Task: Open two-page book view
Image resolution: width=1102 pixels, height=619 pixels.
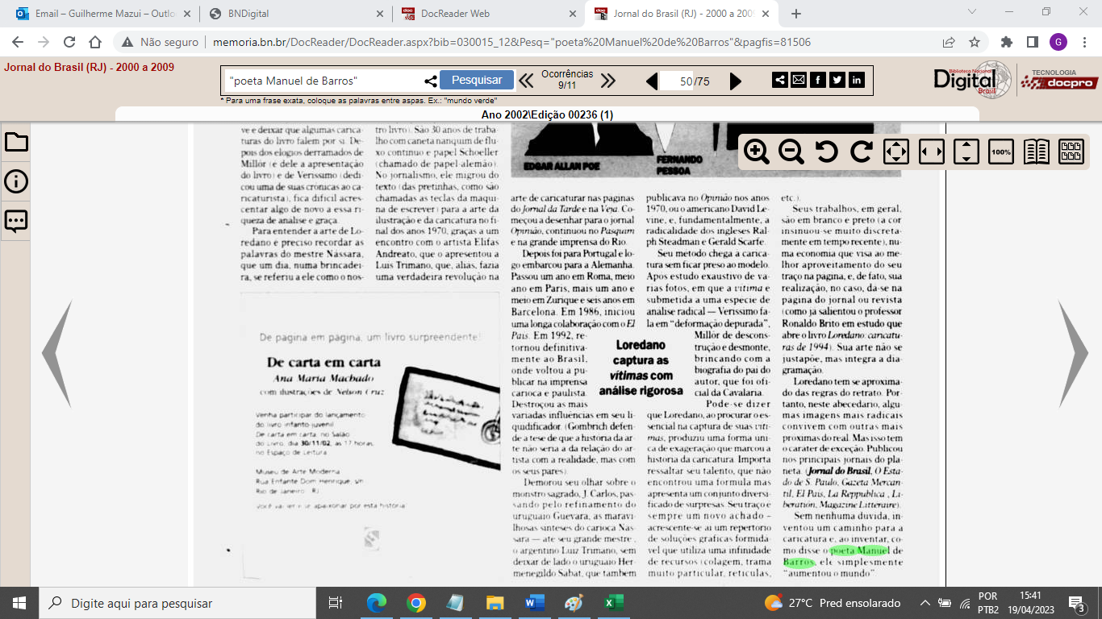Action: [x=1037, y=152]
